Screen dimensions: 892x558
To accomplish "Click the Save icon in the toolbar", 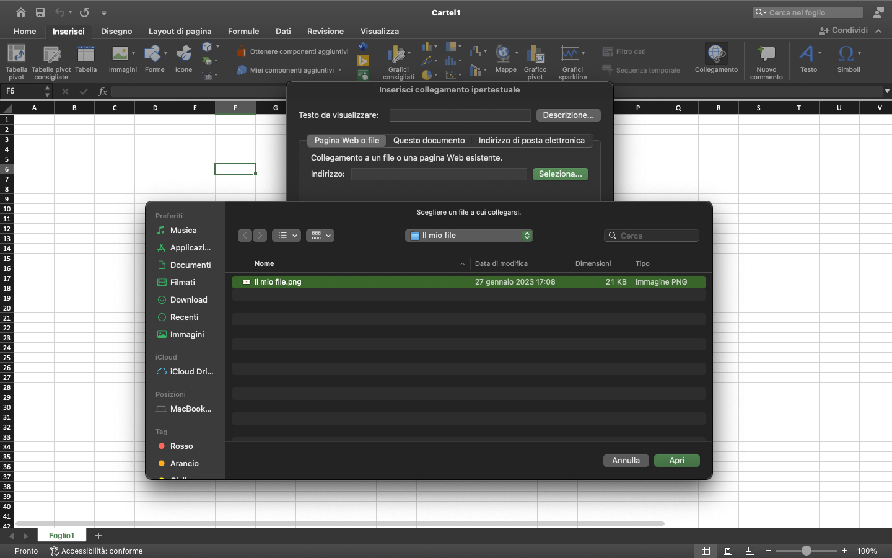I will [x=40, y=12].
